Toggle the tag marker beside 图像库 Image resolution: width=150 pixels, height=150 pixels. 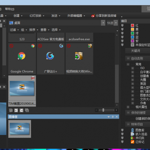pos(122,130)
